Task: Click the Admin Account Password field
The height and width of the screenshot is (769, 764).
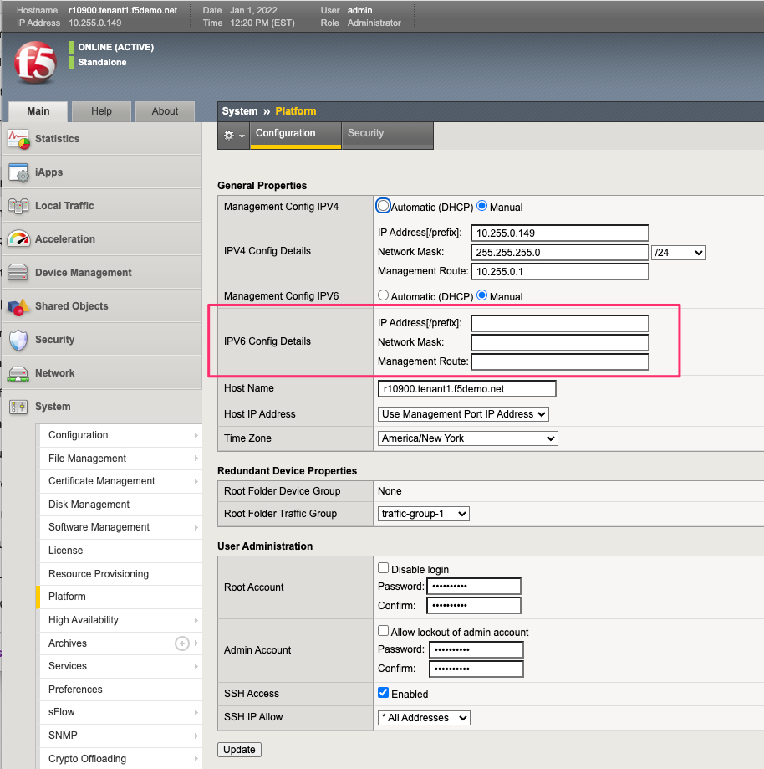Action: point(476,649)
